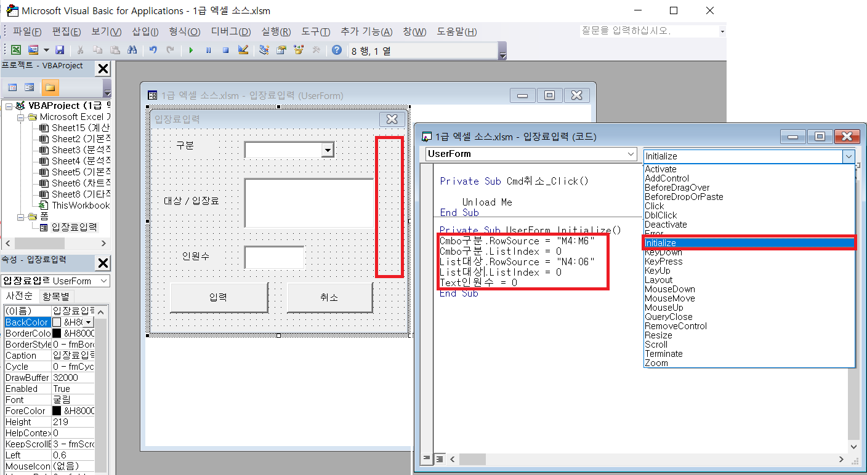Close the 속성 properties pane
Image resolution: width=867 pixels, height=475 pixels.
click(103, 263)
